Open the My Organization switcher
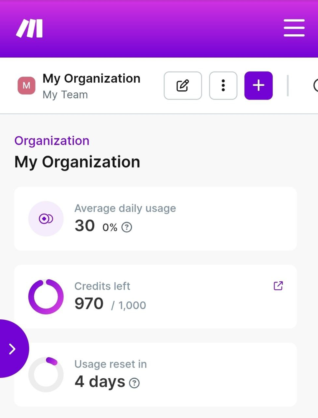 click(91, 79)
